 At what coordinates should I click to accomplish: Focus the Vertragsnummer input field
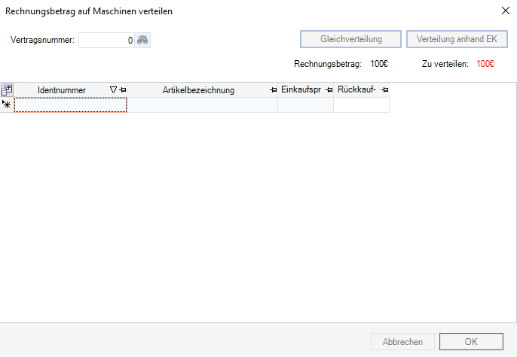click(x=106, y=40)
